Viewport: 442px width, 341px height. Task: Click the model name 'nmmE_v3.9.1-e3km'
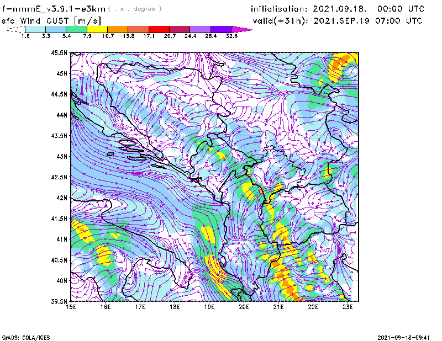pyautogui.click(x=59, y=9)
